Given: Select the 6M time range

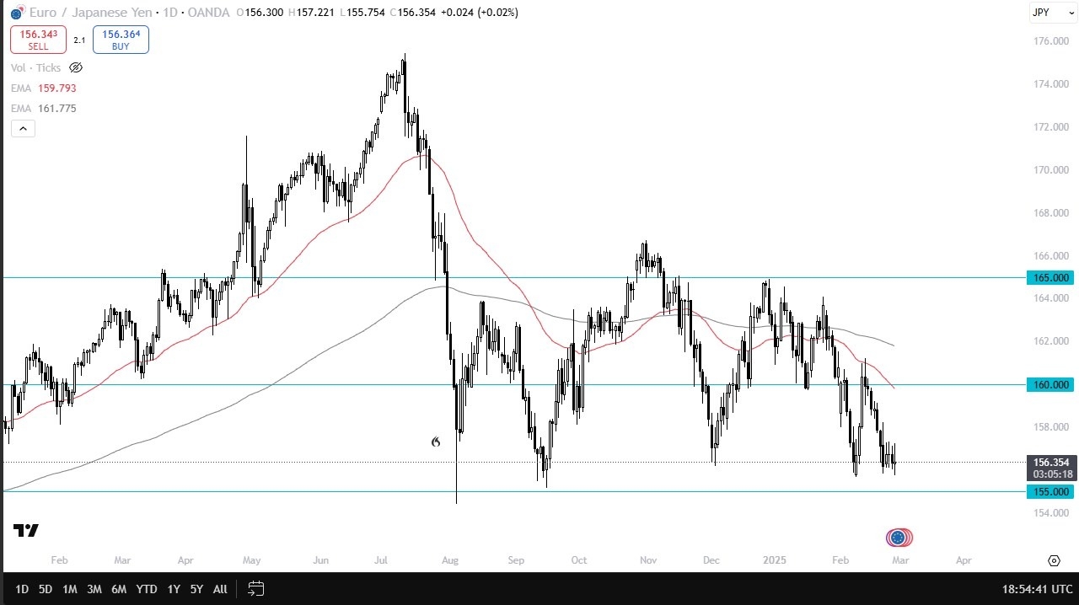Looking at the screenshot, I should tap(119, 589).
